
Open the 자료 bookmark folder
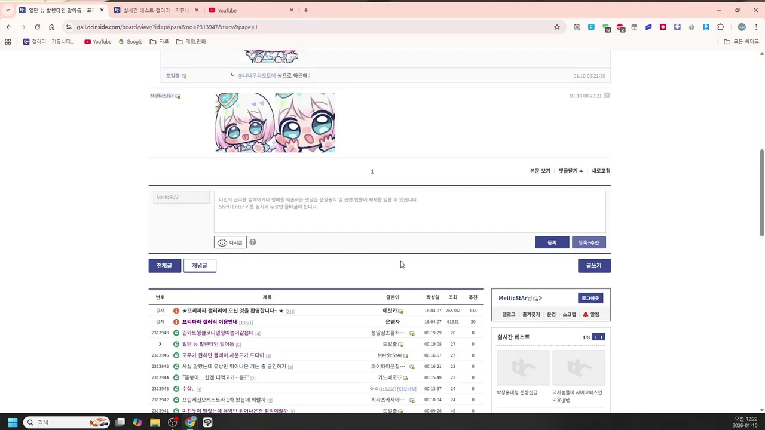click(159, 42)
